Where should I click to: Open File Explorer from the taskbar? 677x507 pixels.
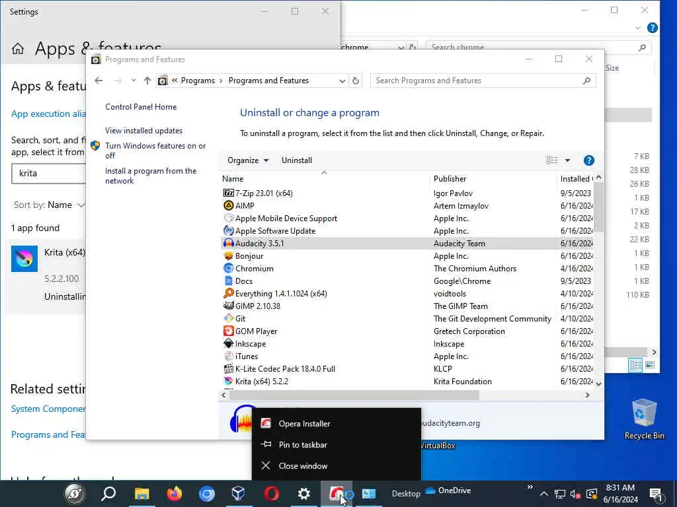[x=142, y=494]
